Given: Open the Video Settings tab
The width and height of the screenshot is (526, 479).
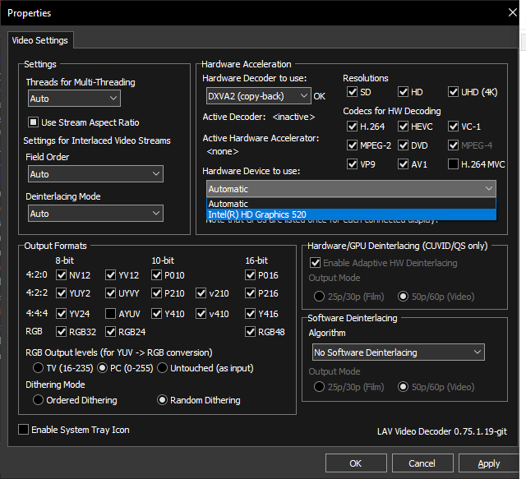Looking at the screenshot, I should (x=40, y=40).
